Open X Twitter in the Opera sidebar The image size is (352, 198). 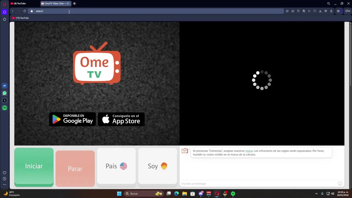[4, 101]
